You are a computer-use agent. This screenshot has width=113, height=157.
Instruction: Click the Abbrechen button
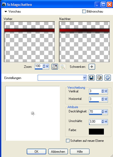pos(58,152)
